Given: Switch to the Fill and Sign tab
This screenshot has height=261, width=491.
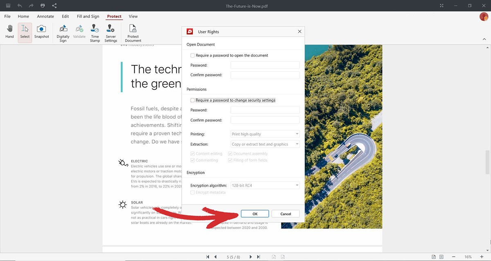Looking at the screenshot, I should coord(88,16).
